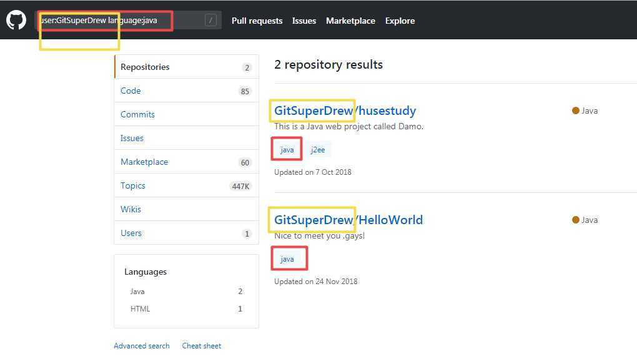View Marketplace results in the sidebar
This screenshot has height=359, width=637.
(187, 162)
